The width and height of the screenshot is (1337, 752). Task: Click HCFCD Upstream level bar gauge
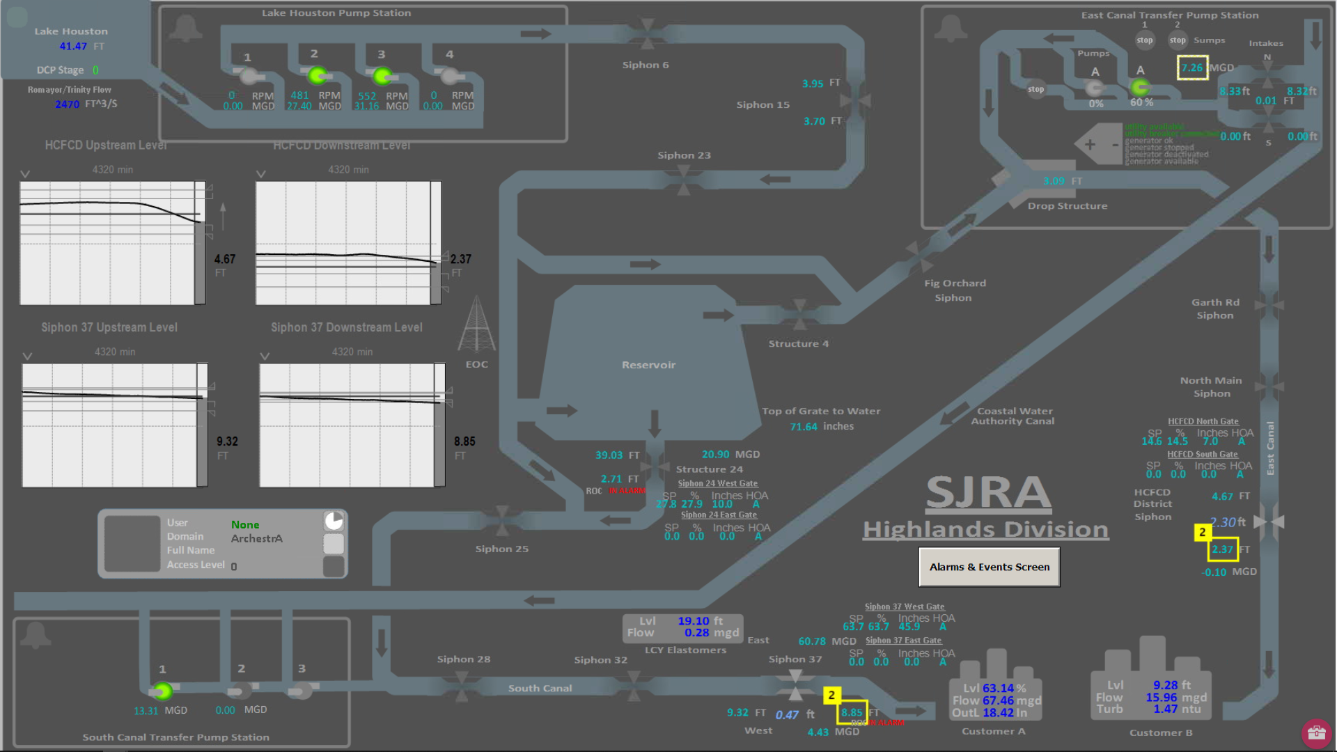[x=200, y=243]
